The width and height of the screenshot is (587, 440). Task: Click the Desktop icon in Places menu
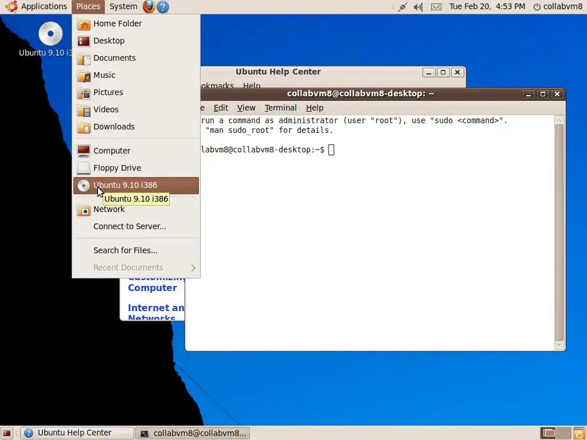[84, 41]
